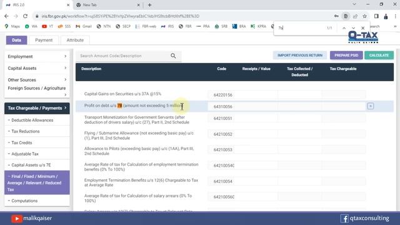This screenshot has height=225, width=400.
Task: Go to previous find match arrow
Action: tap(344, 28)
